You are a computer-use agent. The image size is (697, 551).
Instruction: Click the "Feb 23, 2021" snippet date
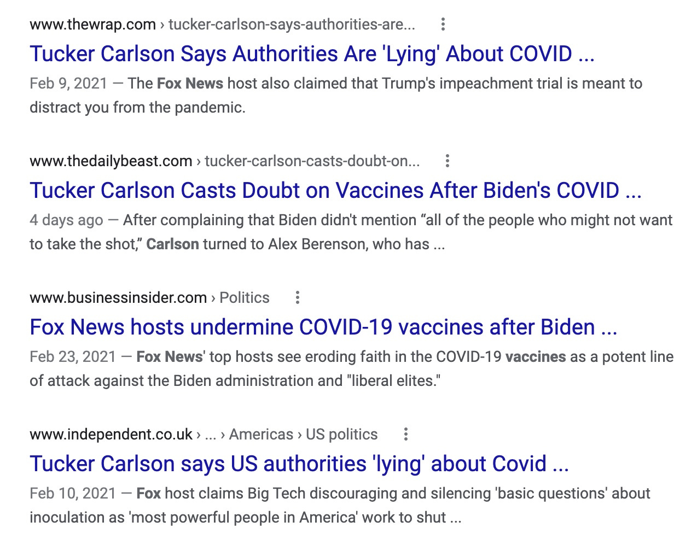[x=73, y=356]
